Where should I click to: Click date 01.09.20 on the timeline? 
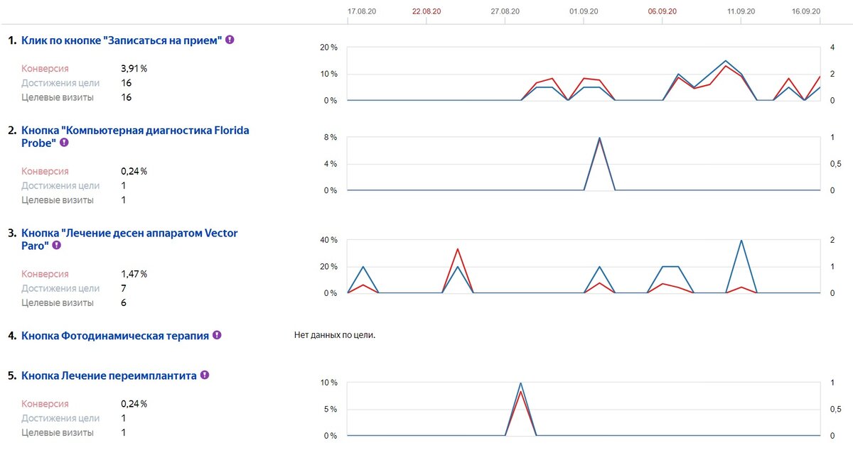pos(584,11)
